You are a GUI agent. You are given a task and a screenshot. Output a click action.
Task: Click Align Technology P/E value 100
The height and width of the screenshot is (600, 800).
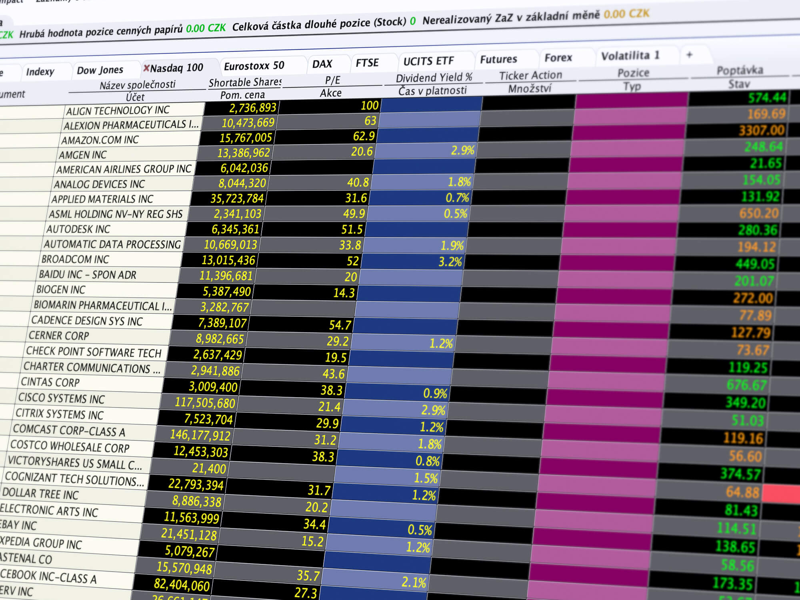pos(370,106)
